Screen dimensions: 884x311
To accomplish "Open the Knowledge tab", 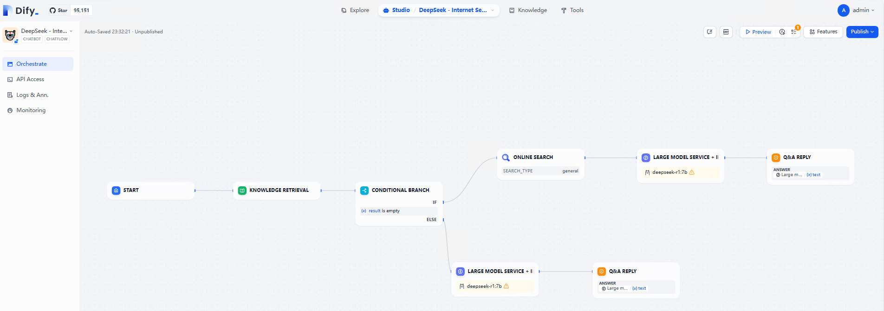I will point(528,10).
